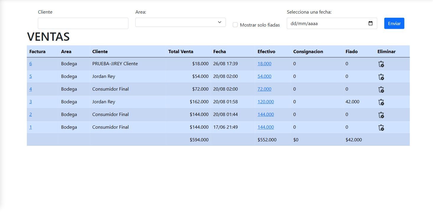The width and height of the screenshot is (433, 224).
Task: Delete invoice 3 using its trash icon
Action: coord(381,102)
